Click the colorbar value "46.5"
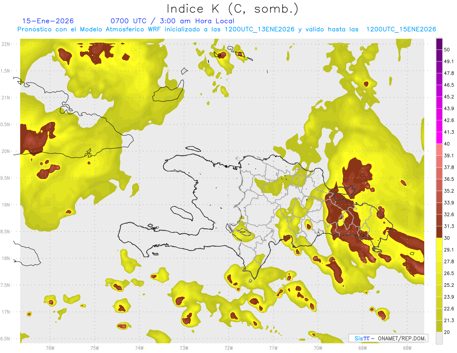 (x=449, y=85)
